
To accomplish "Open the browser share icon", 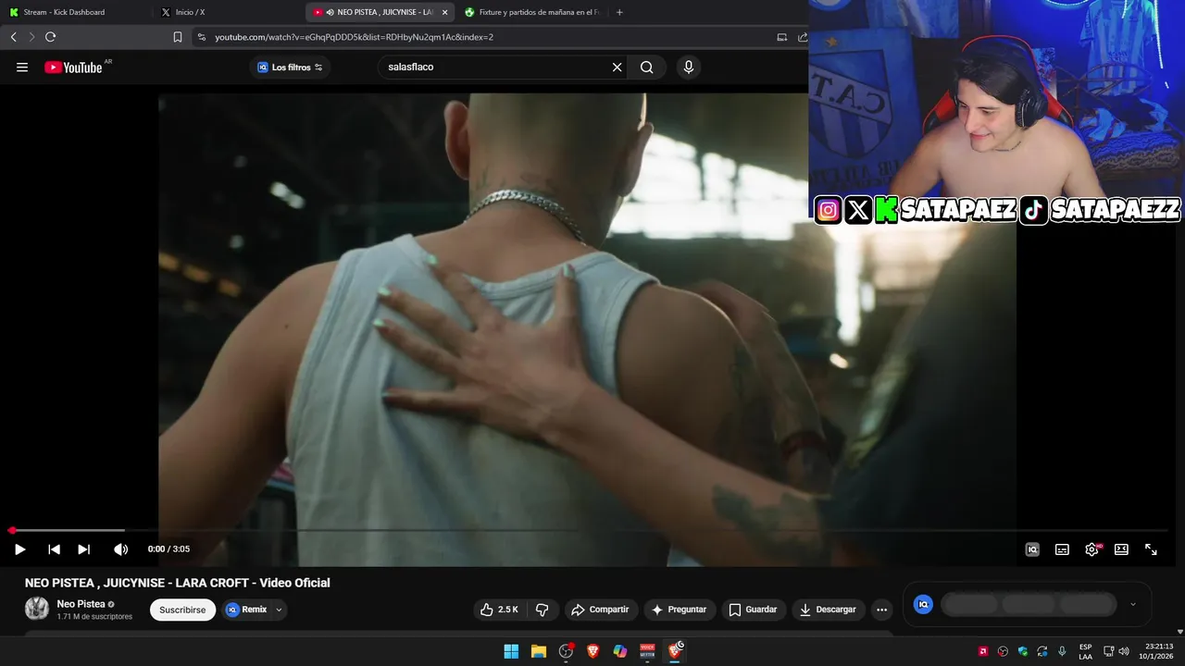I will click(x=802, y=37).
